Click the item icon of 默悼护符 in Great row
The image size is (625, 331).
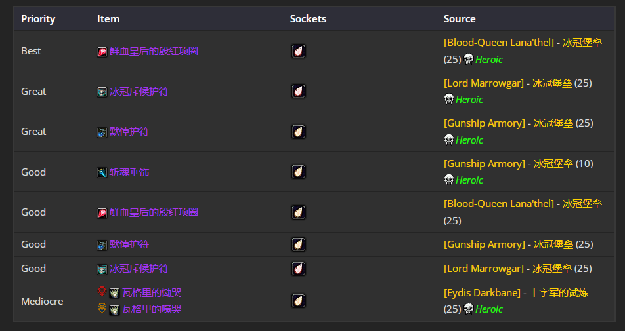point(102,132)
